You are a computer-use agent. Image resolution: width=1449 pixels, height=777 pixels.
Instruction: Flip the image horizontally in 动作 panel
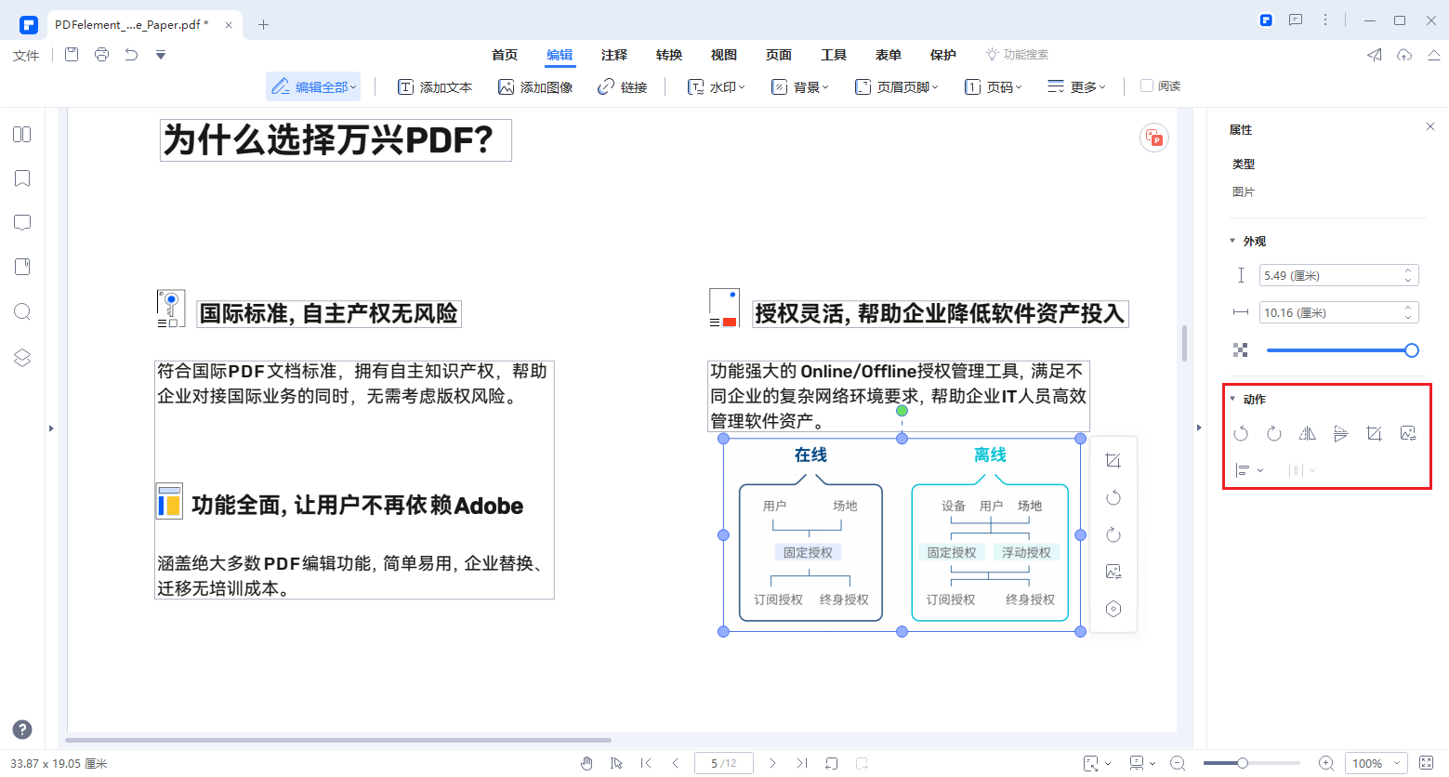[1307, 433]
